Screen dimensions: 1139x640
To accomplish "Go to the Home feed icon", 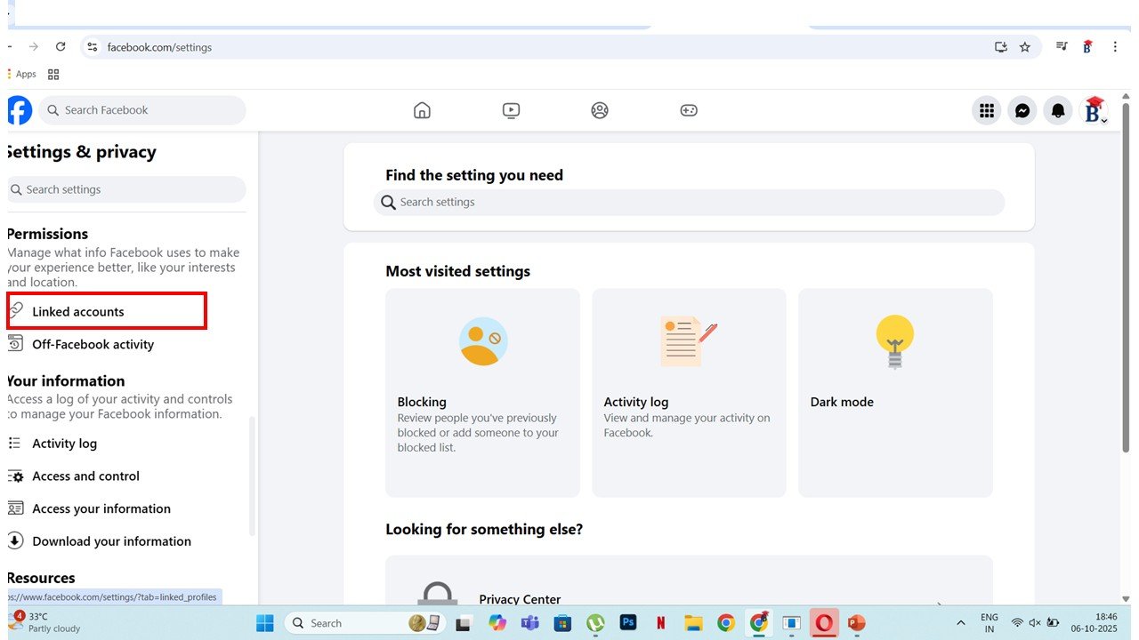I will pyautogui.click(x=422, y=110).
